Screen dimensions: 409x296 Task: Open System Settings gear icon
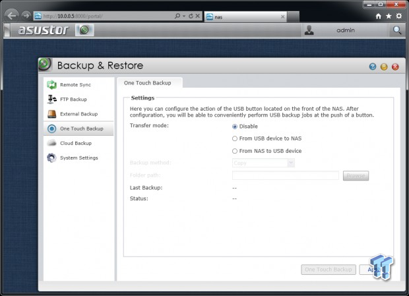[51, 158]
